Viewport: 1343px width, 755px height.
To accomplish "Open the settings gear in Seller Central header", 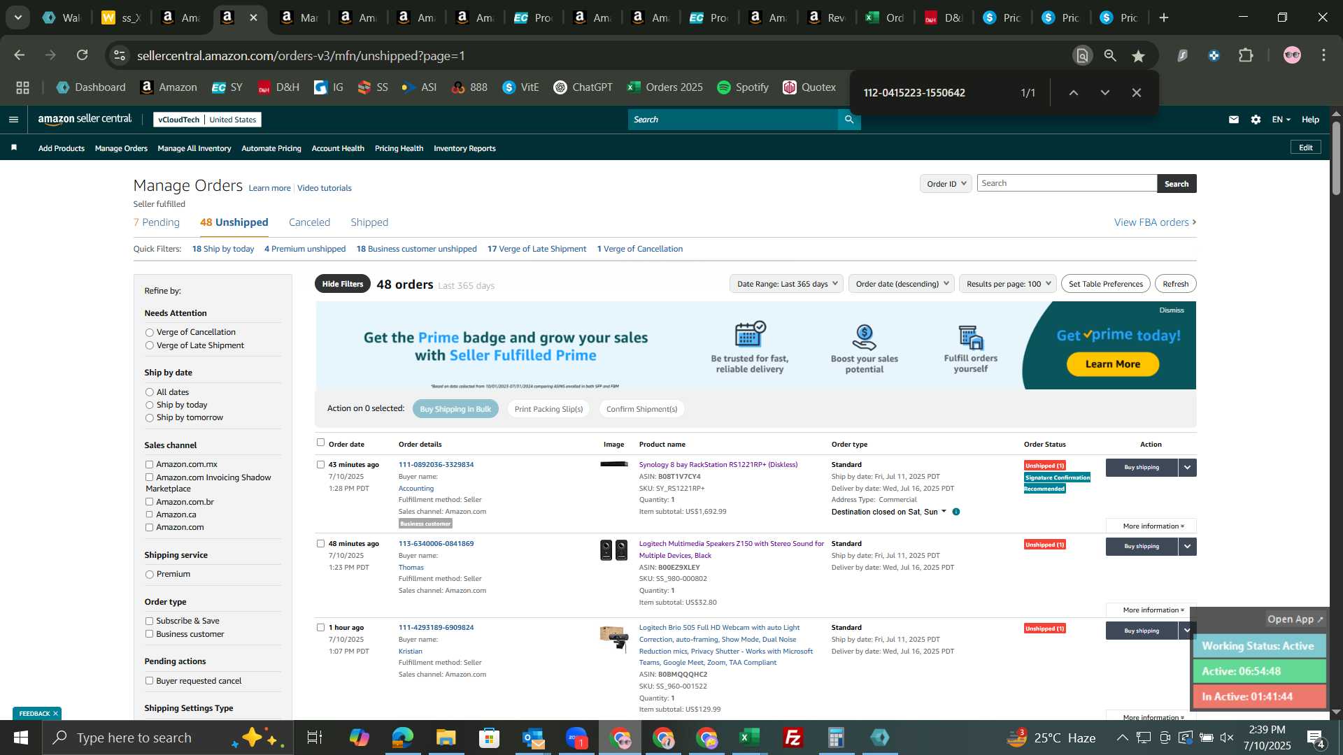I will click(1256, 120).
